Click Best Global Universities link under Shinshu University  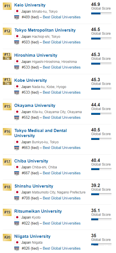click(62, 198)
